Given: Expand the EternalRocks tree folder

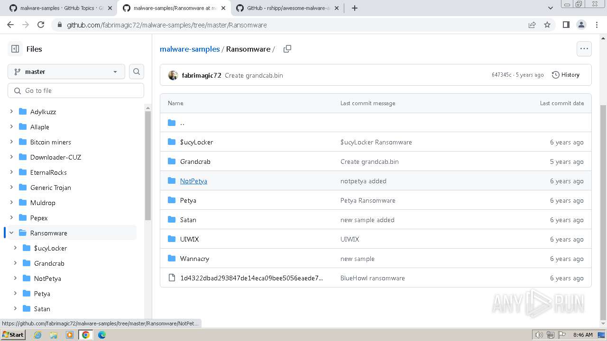Looking at the screenshot, I should [x=11, y=172].
